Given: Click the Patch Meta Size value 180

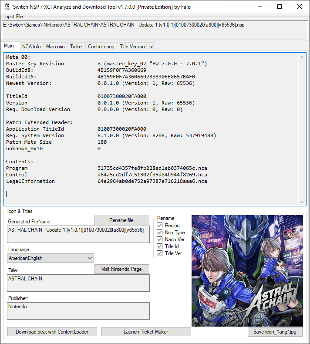Looking at the screenshot, I should (102, 142).
